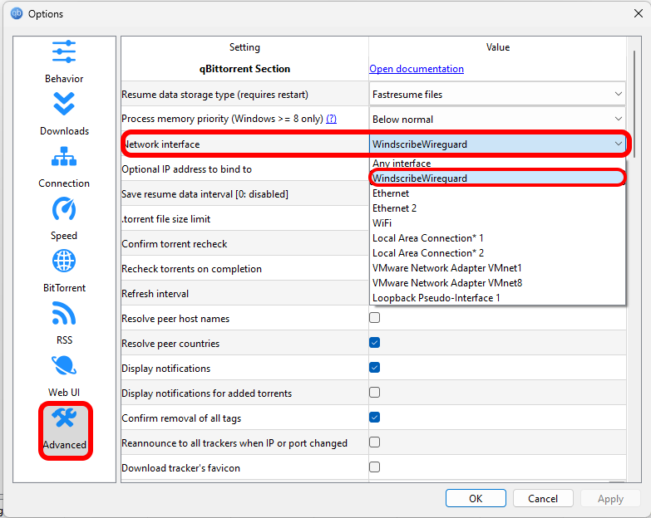Enable Reannounce to all trackers checkbox
The image size is (651, 518).
pyautogui.click(x=374, y=442)
